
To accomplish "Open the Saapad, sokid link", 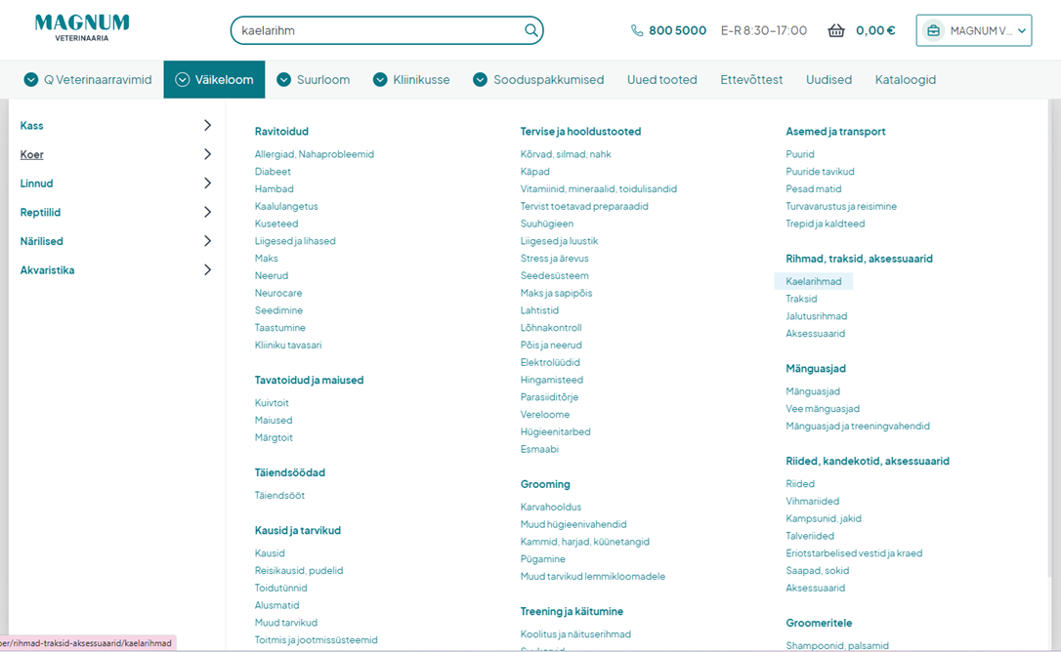I will click(818, 571).
